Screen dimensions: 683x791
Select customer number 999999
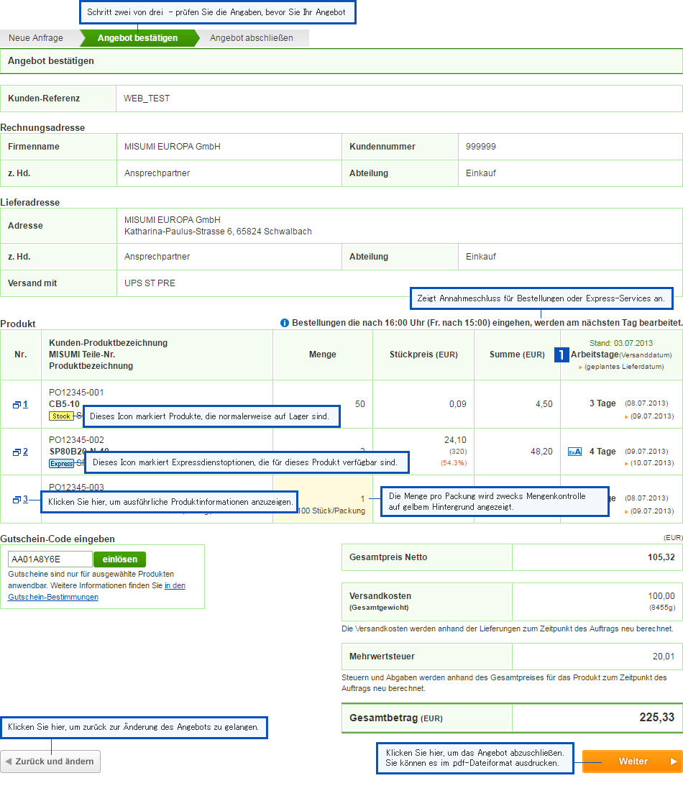481,147
